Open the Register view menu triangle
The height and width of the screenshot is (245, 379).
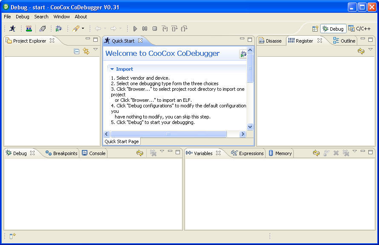pyautogui.click(x=370, y=49)
